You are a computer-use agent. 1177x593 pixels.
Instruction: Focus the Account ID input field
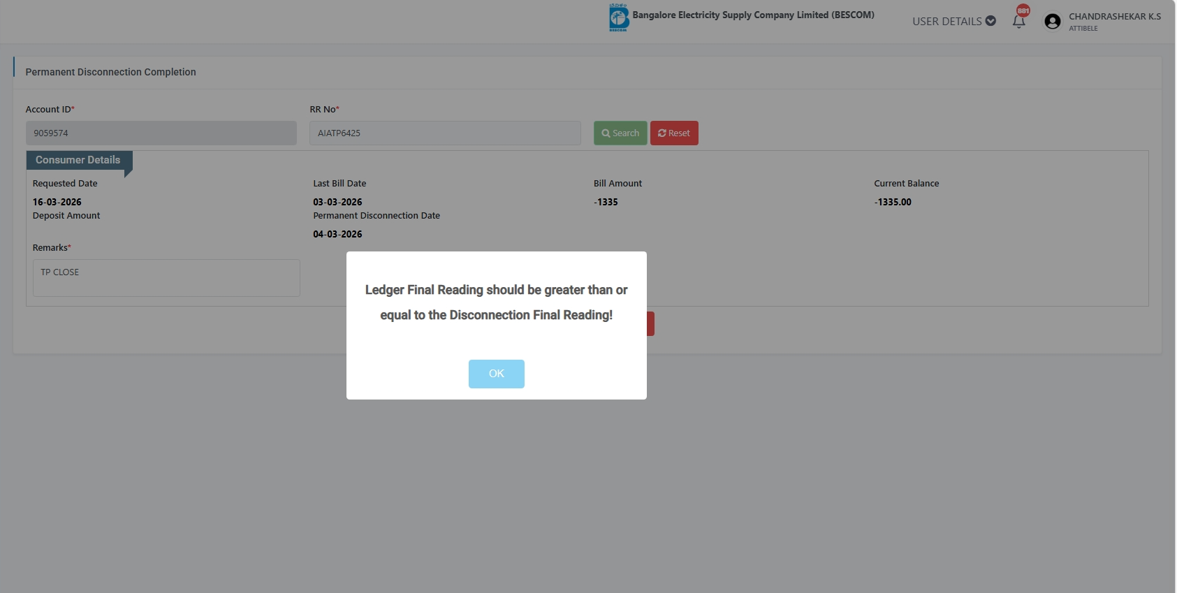[161, 133]
